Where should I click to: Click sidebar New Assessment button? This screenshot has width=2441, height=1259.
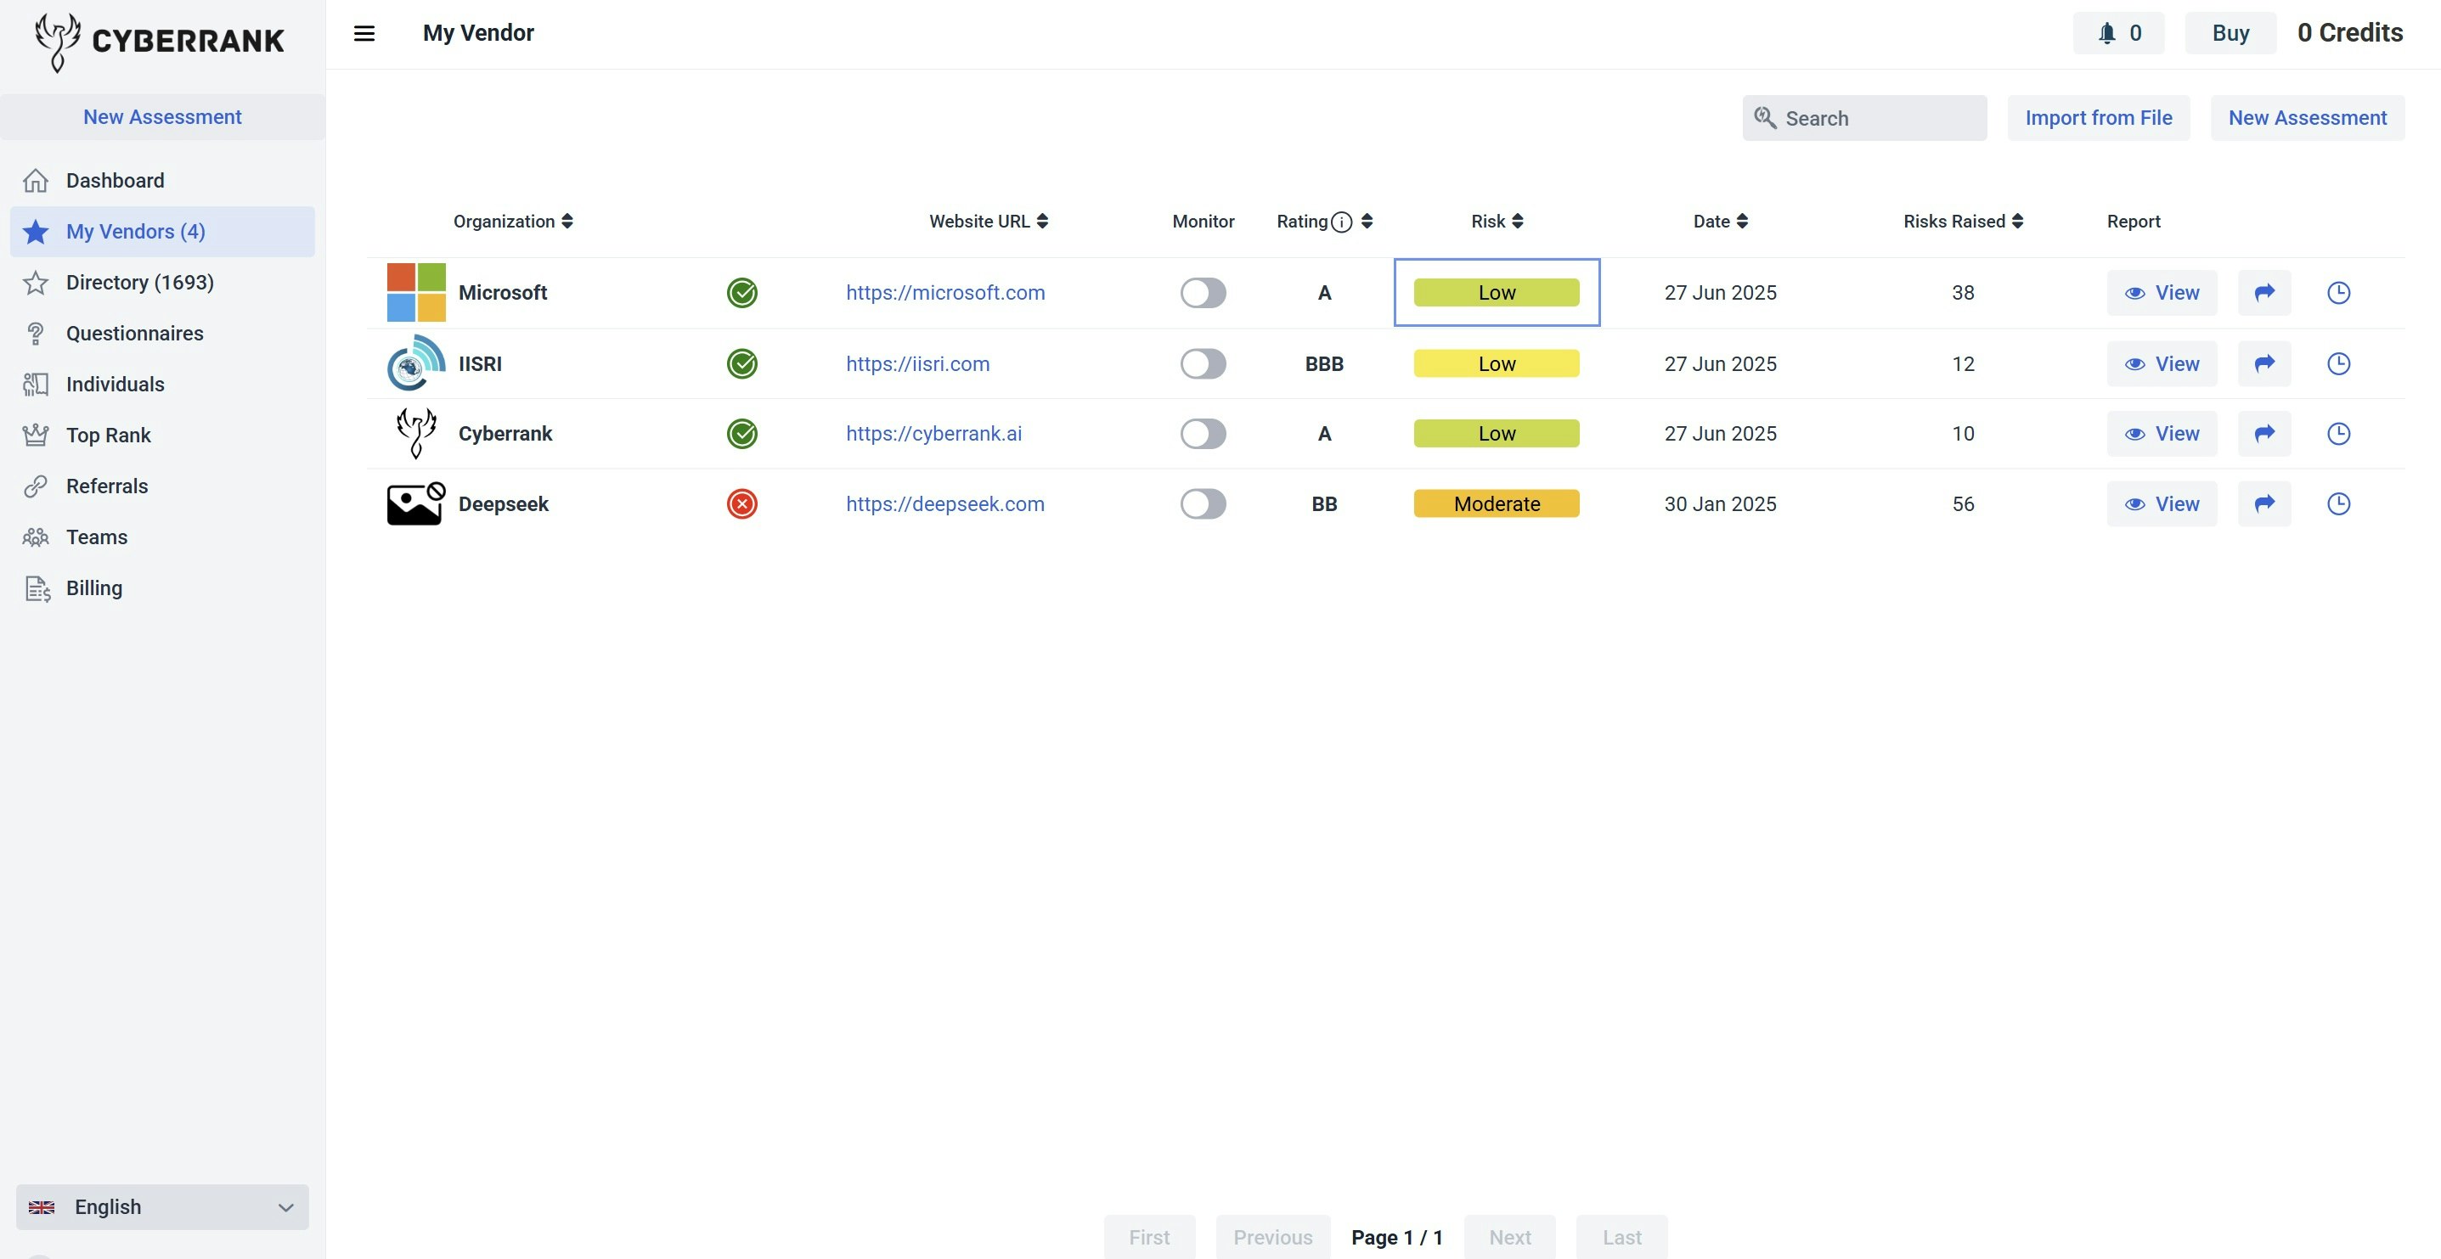tap(162, 117)
